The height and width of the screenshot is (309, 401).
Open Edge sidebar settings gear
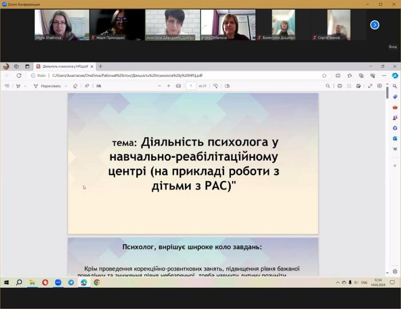(x=395, y=271)
